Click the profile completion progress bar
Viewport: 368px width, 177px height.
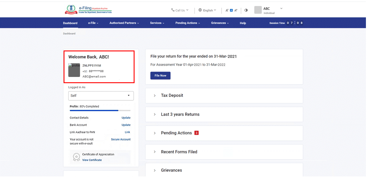(100, 110)
